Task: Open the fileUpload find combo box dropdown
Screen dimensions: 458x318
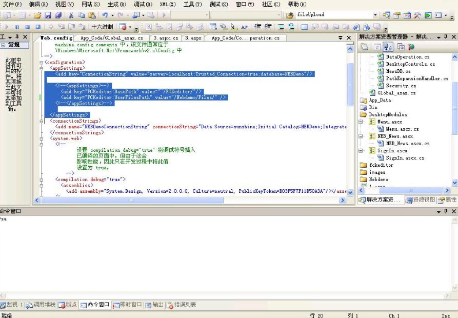Action: click(x=375, y=15)
